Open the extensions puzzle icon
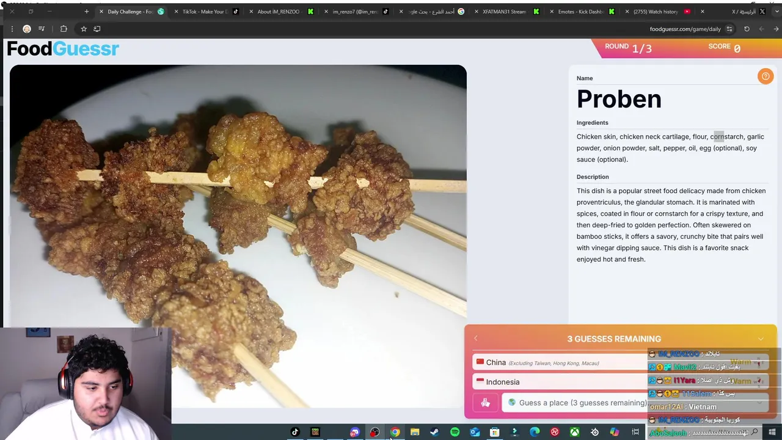782x440 pixels. point(64,29)
